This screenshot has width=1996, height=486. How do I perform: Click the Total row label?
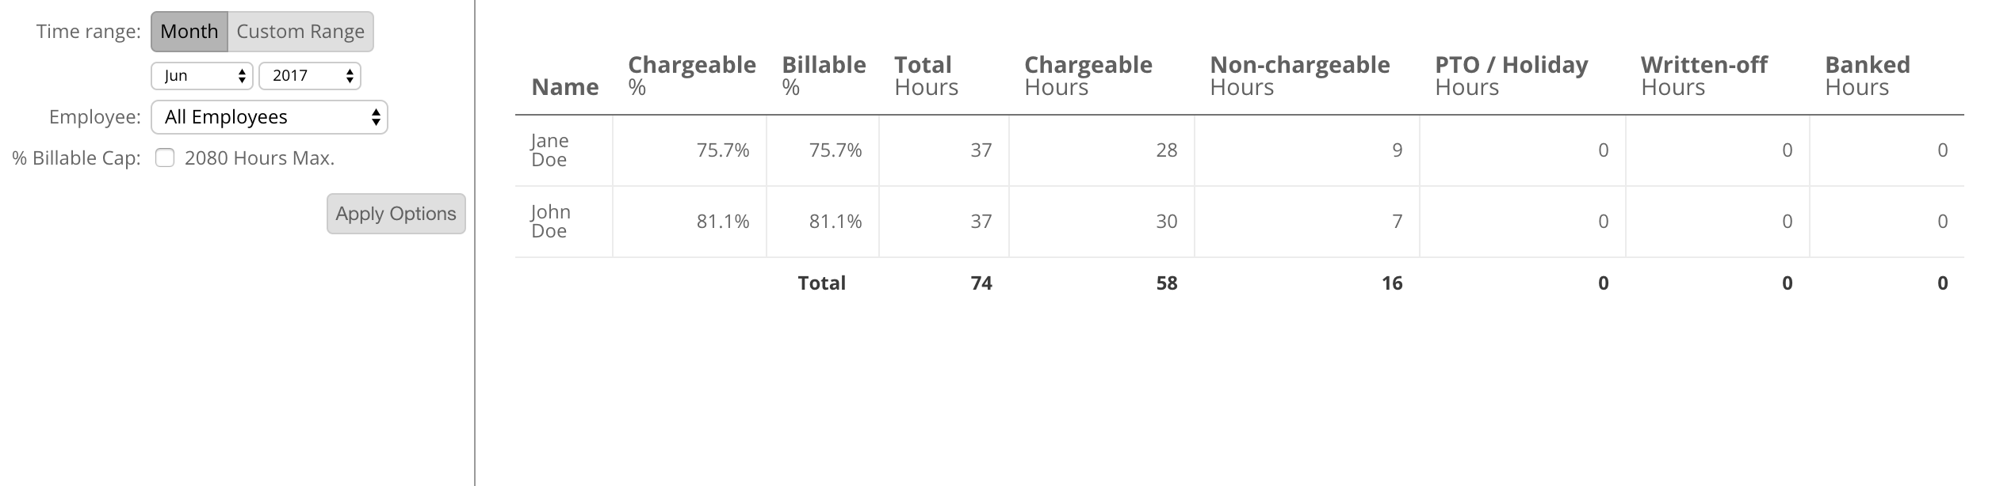[822, 283]
